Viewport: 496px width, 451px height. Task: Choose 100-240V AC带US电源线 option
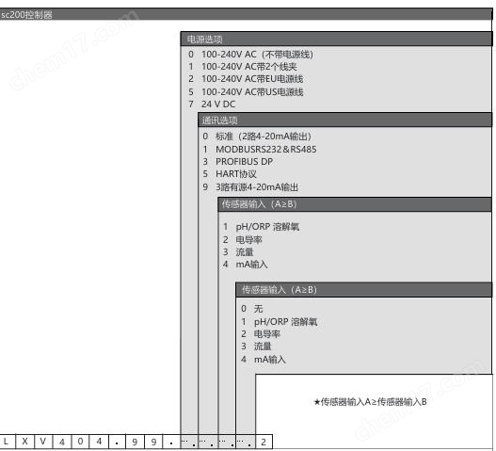coord(246,91)
